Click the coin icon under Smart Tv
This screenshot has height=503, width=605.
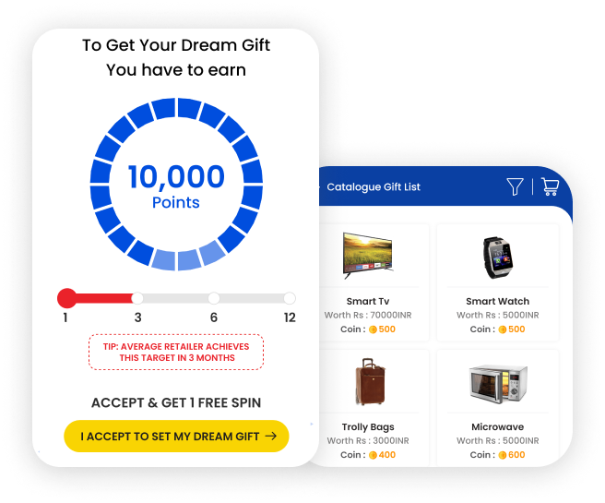point(373,329)
